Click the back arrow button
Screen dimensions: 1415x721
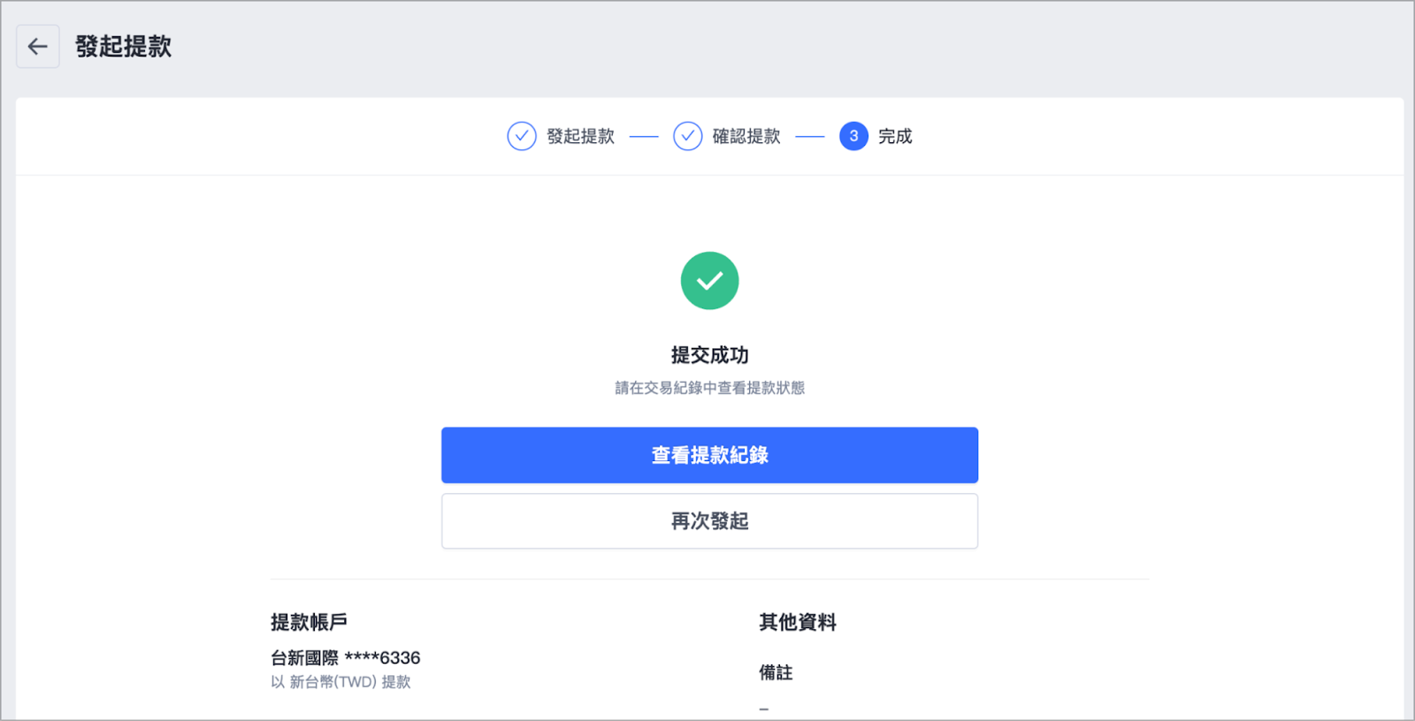tap(38, 47)
